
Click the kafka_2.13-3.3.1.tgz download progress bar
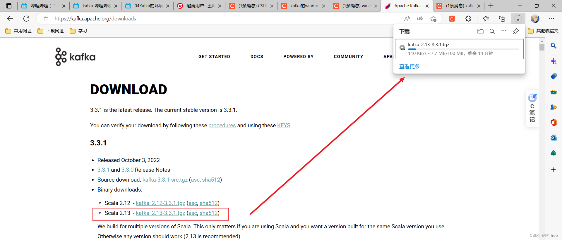(x=463, y=49)
